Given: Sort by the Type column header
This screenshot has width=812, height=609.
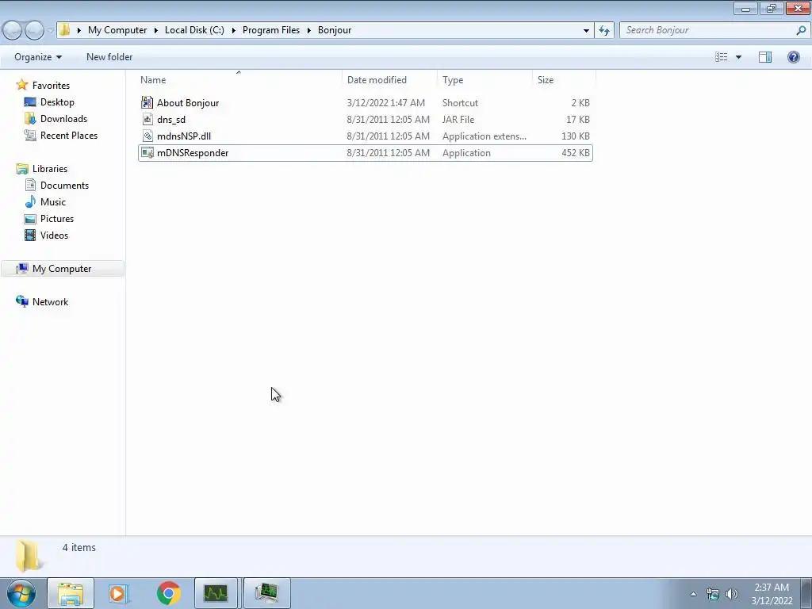Looking at the screenshot, I should (x=485, y=80).
